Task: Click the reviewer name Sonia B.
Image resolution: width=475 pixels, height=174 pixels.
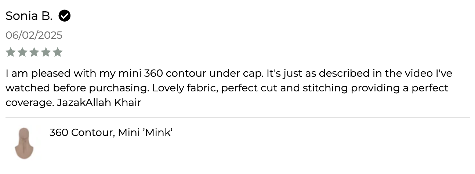Action: (x=29, y=16)
